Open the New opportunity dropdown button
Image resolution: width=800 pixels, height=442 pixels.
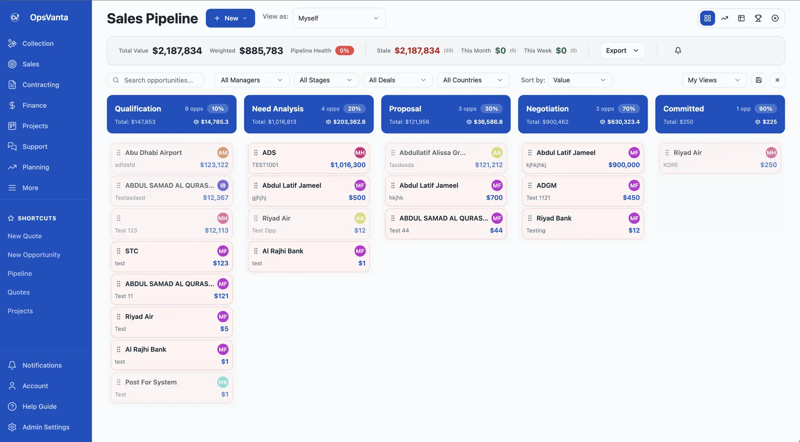pyautogui.click(x=230, y=18)
